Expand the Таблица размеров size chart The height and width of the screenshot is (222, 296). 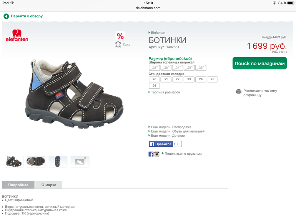(x=165, y=92)
